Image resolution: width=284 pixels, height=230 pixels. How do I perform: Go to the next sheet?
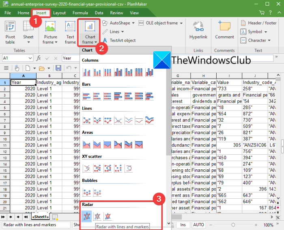click(18, 217)
